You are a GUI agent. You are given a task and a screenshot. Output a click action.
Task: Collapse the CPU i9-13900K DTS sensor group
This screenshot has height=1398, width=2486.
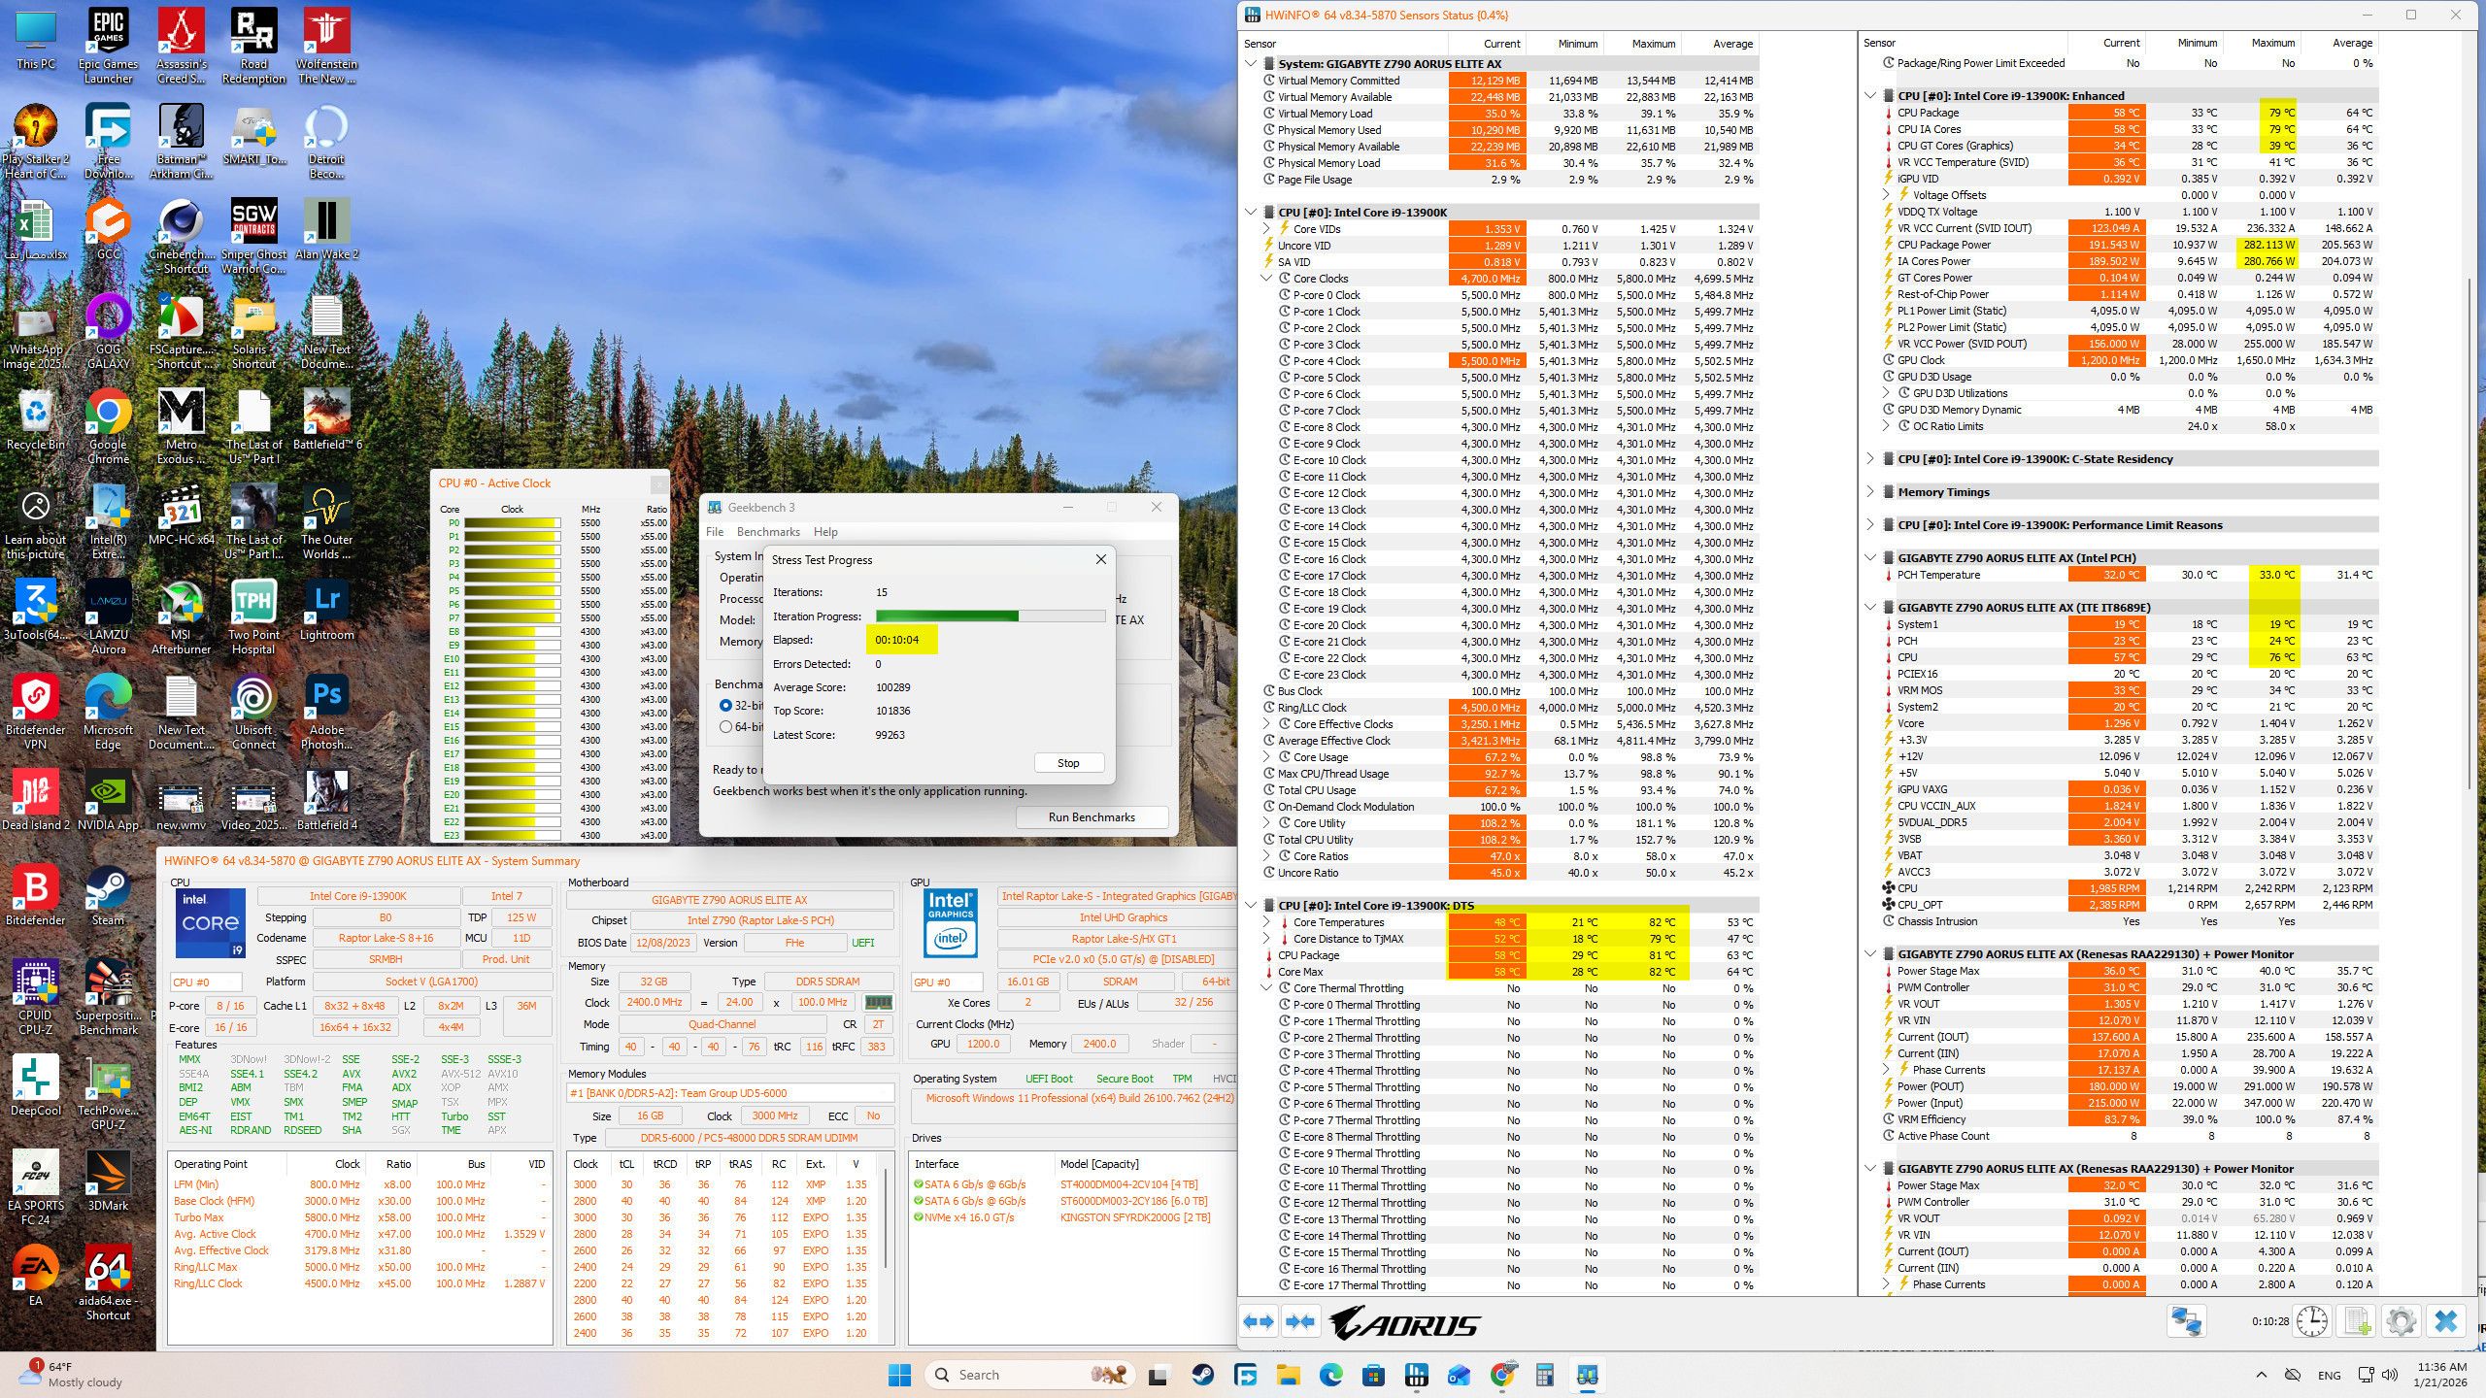click(x=1251, y=906)
